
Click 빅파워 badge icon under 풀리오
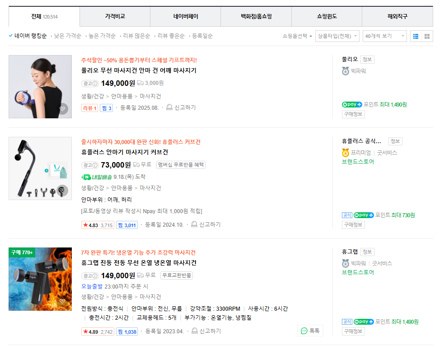click(346, 71)
